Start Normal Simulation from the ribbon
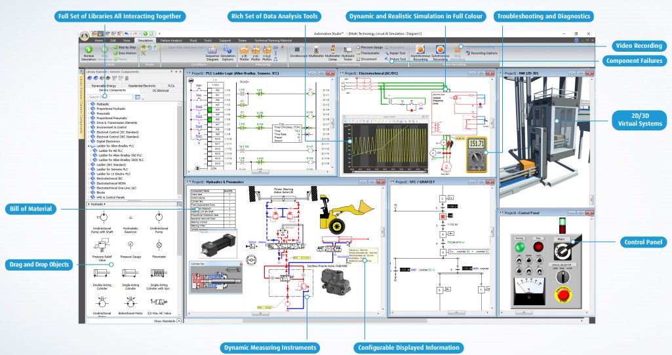This screenshot has width=672, height=355. click(89, 51)
